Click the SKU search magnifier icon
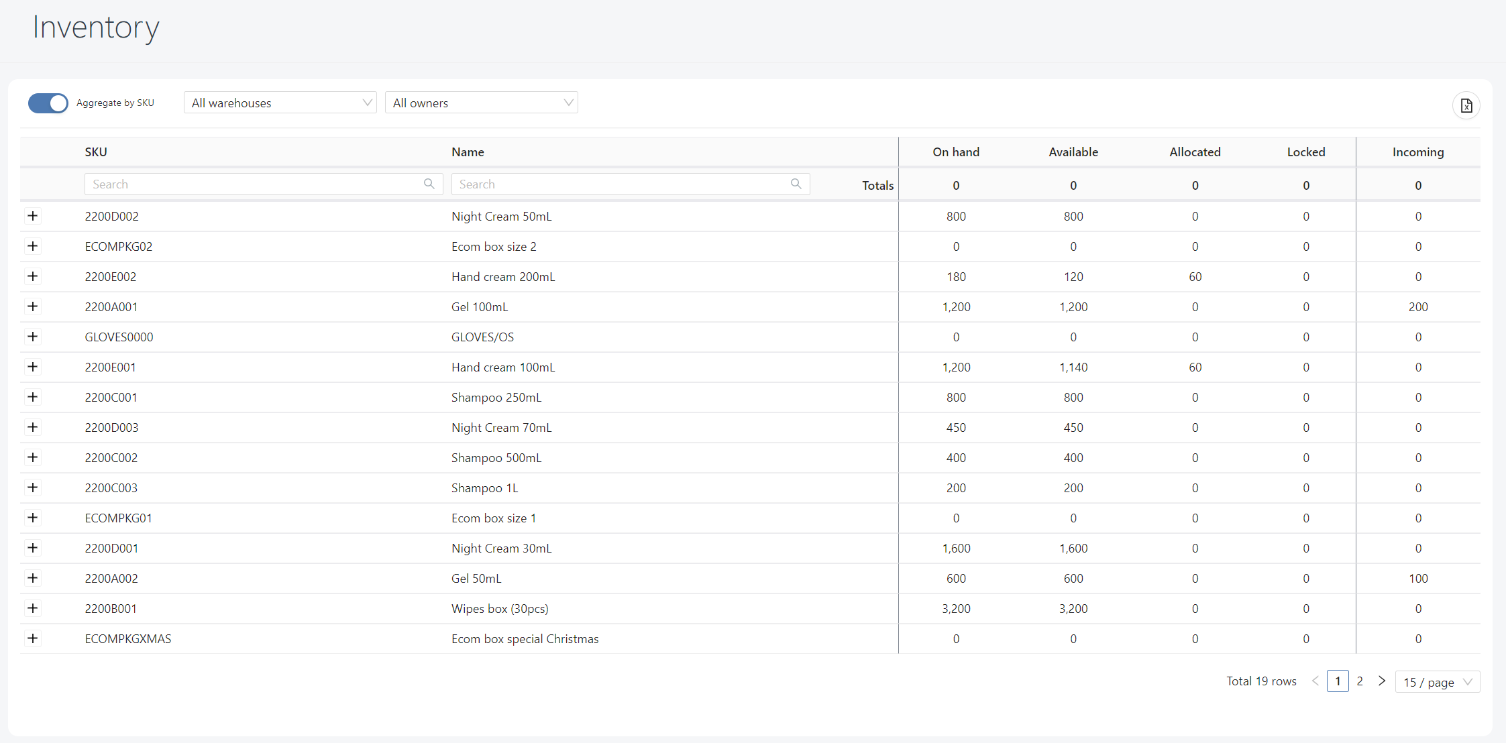Viewport: 1506px width, 743px height. pos(429,184)
